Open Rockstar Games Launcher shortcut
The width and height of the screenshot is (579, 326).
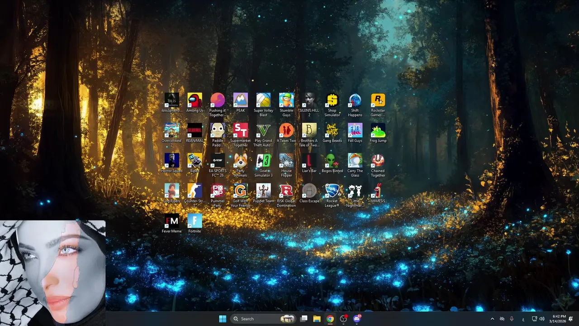[x=378, y=105]
